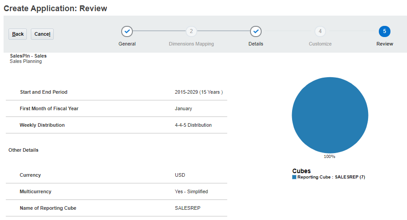Screen dimensions: 407x220
Task: Click the blue Reporting Cube legend swatch
Action: click(x=294, y=177)
